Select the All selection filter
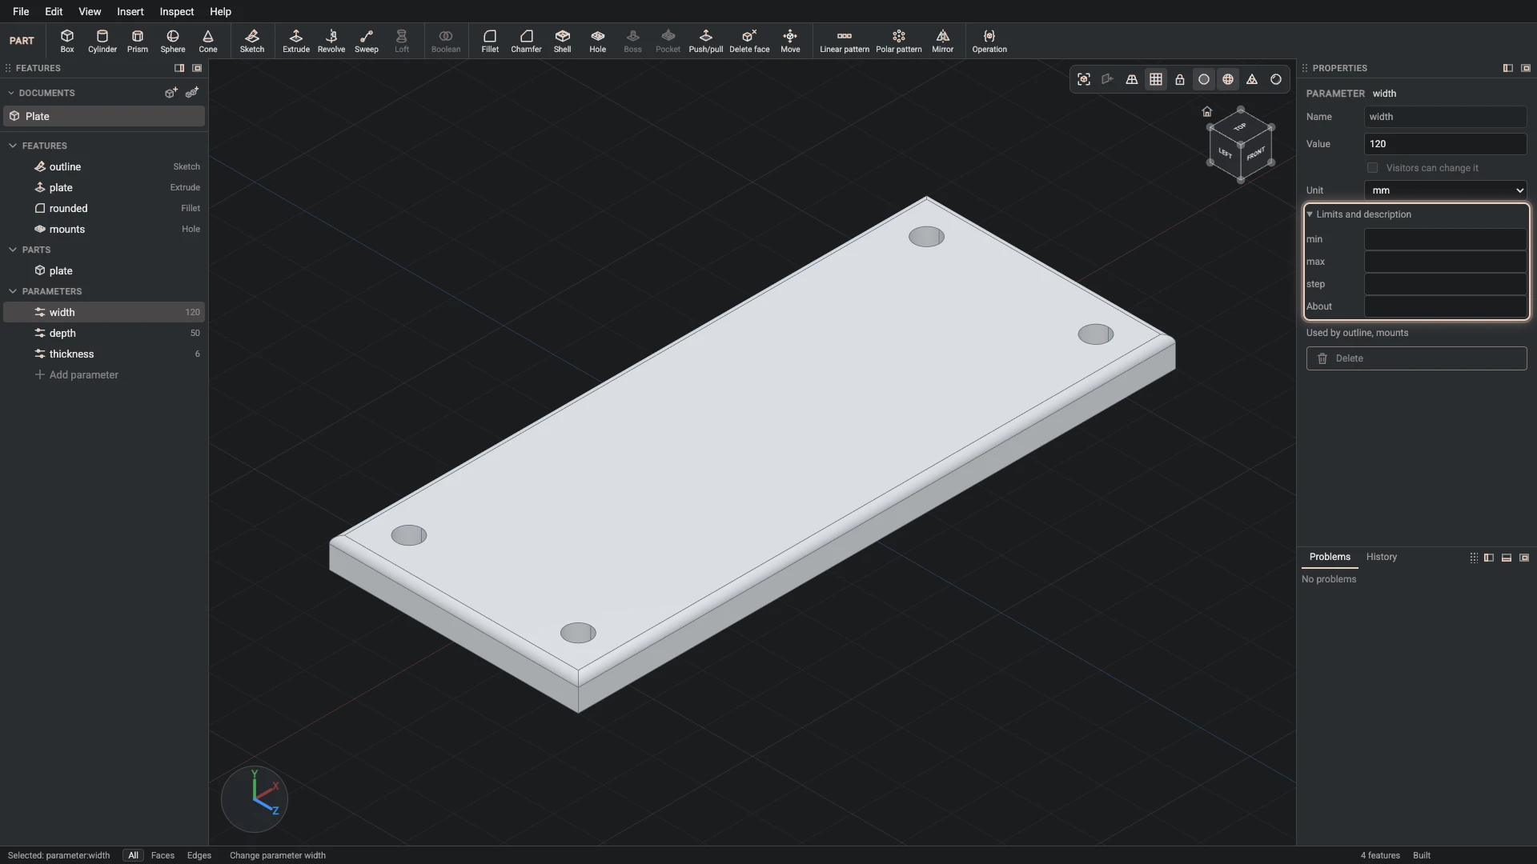Viewport: 1537px width, 864px height. [x=133, y=855]
